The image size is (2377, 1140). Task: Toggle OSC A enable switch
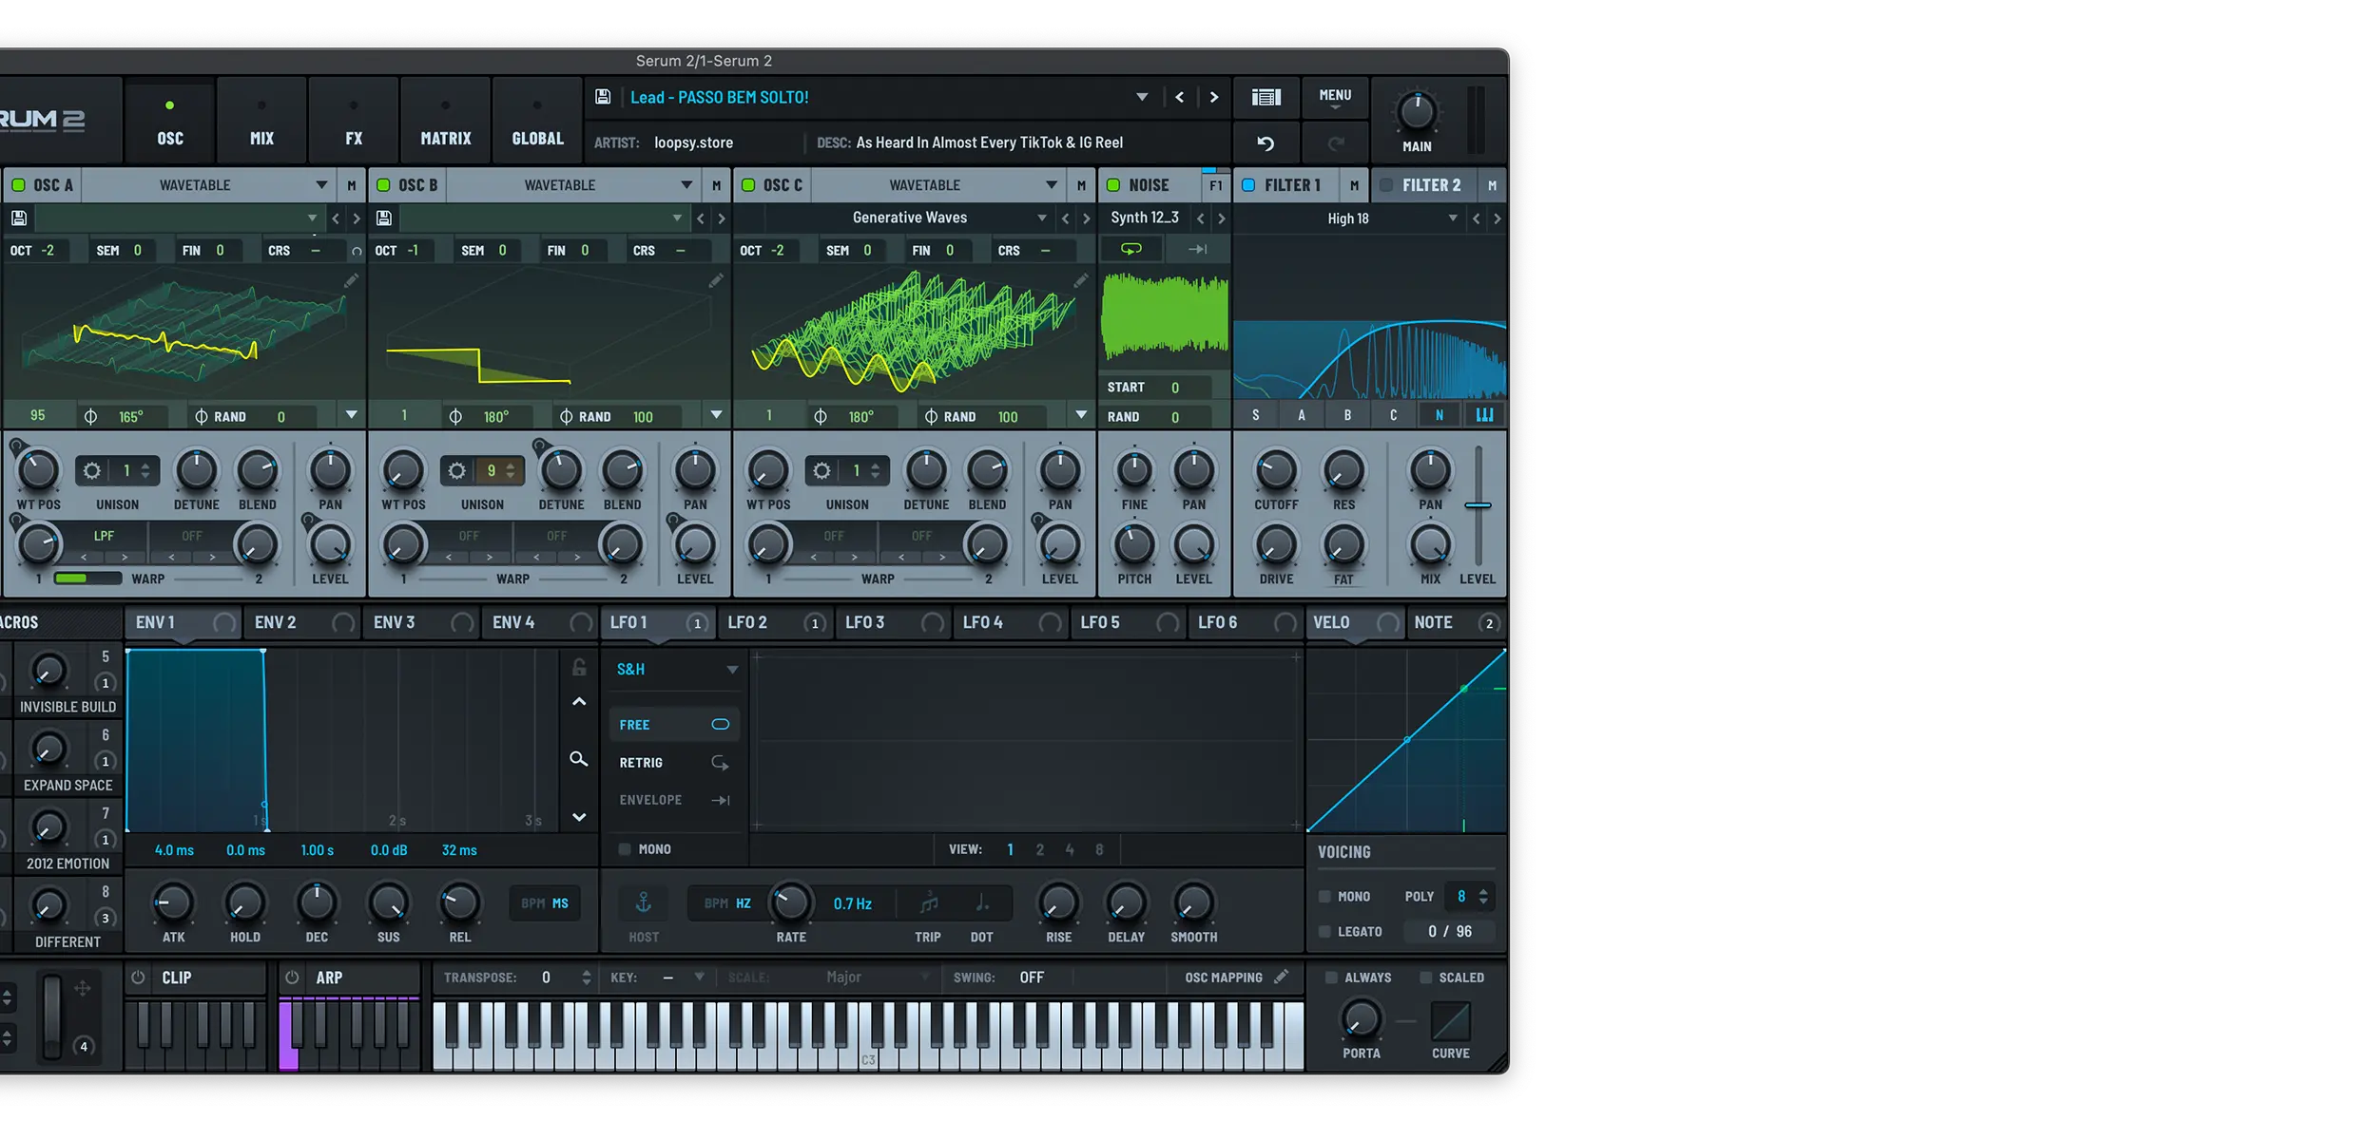pyautogui.click(x=18, y=185)
